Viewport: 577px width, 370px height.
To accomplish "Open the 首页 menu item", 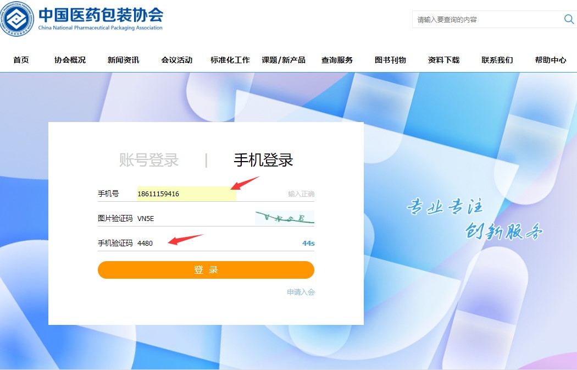I will click(x=21, y=60).
